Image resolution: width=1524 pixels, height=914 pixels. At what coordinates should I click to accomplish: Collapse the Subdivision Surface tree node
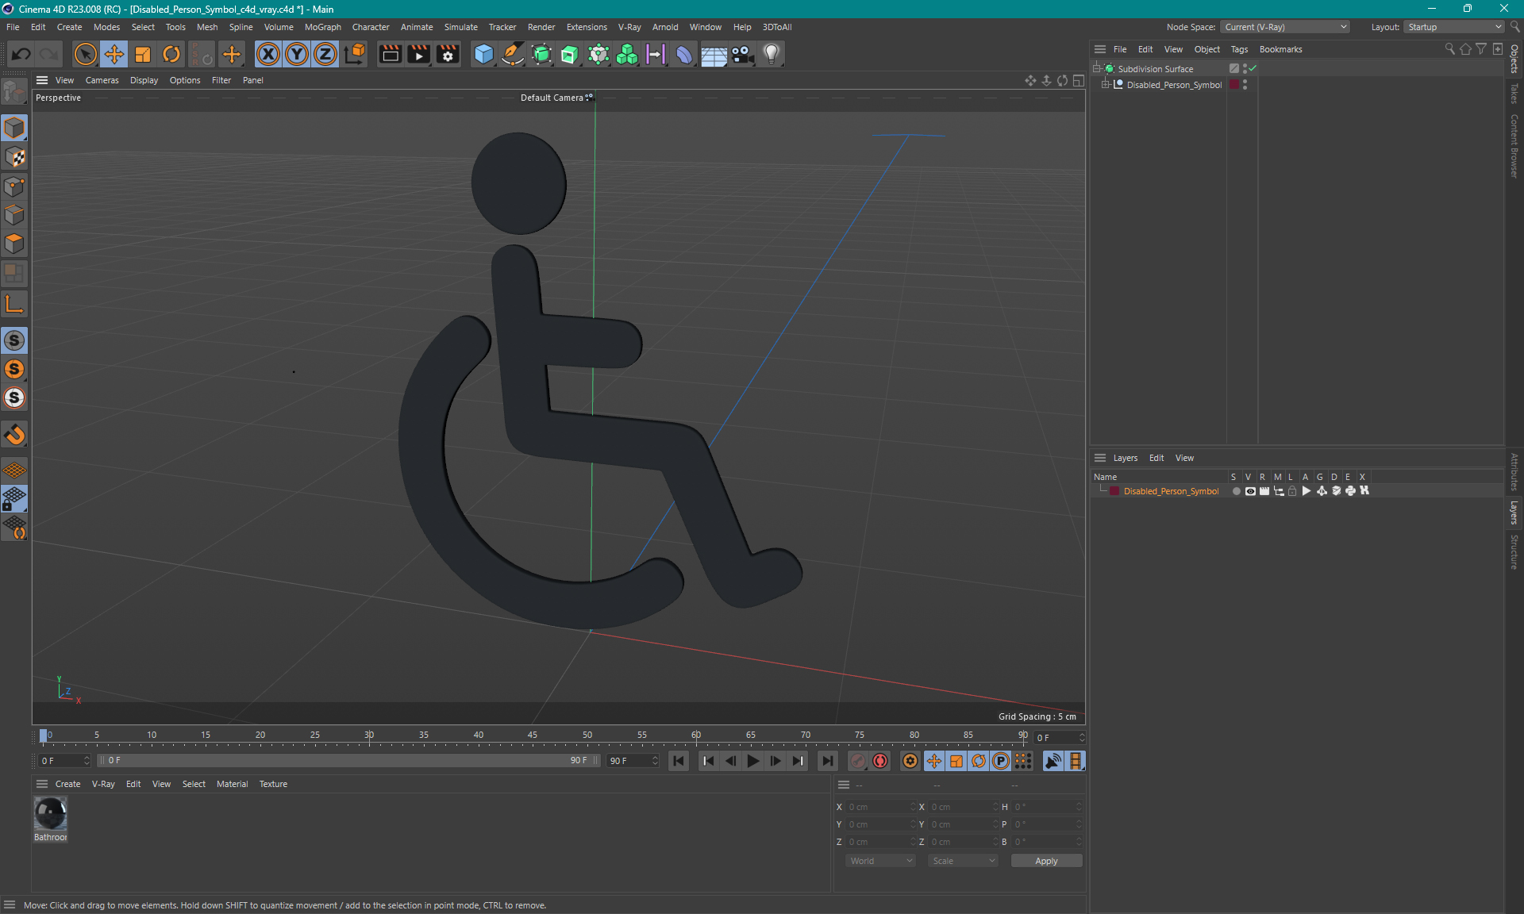coord(1097,69)
